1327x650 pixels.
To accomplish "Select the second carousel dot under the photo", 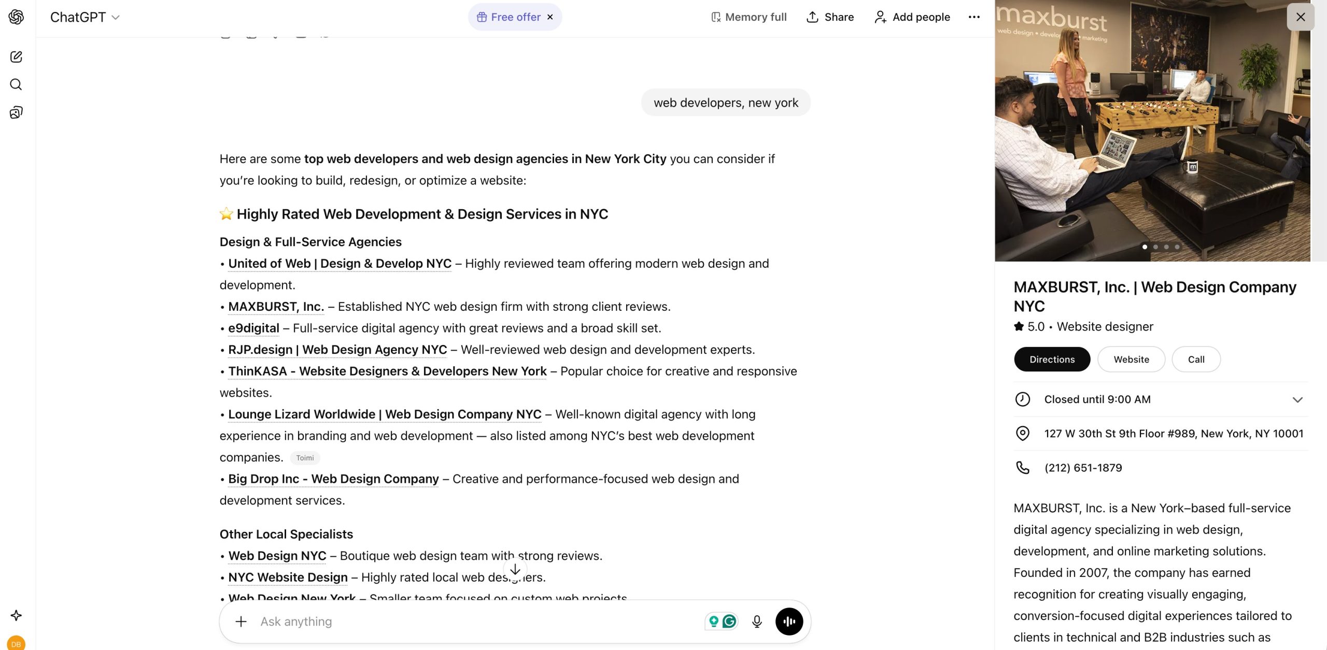I will click(1156, 247).
